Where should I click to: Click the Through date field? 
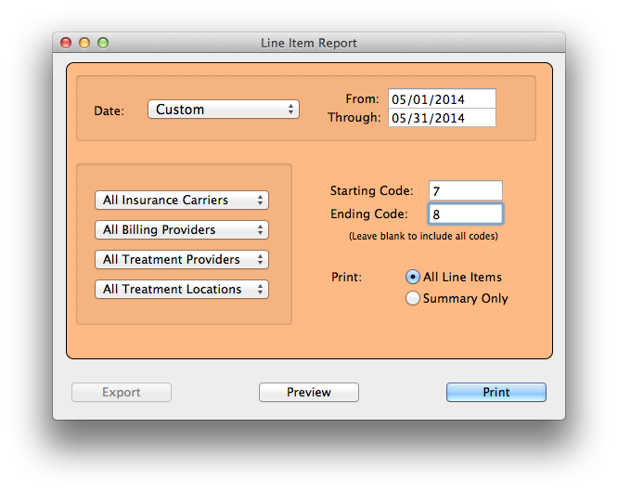(443, 118)
